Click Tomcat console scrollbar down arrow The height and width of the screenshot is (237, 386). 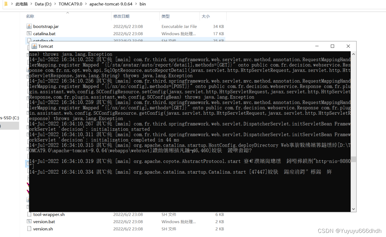(353, 209)
